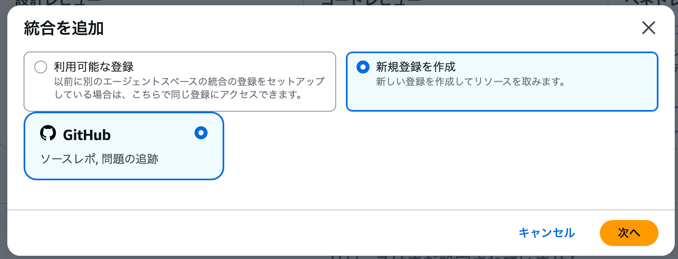Select the 新規登録を作成 radio button
Viewport: 678px width, 259px height.
(363, 67)
